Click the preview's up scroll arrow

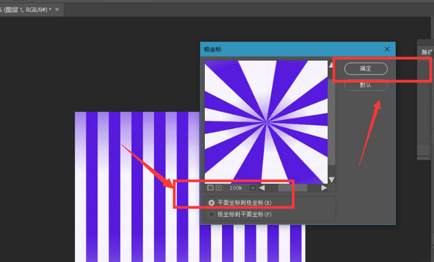click(331, 65)
